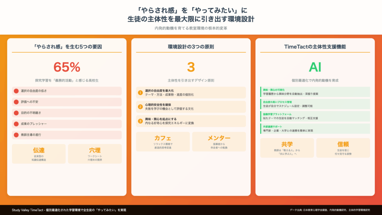Click the red dot beside 評価への不安
Viewport: 382px width, 215px height.
pos(16,102)
